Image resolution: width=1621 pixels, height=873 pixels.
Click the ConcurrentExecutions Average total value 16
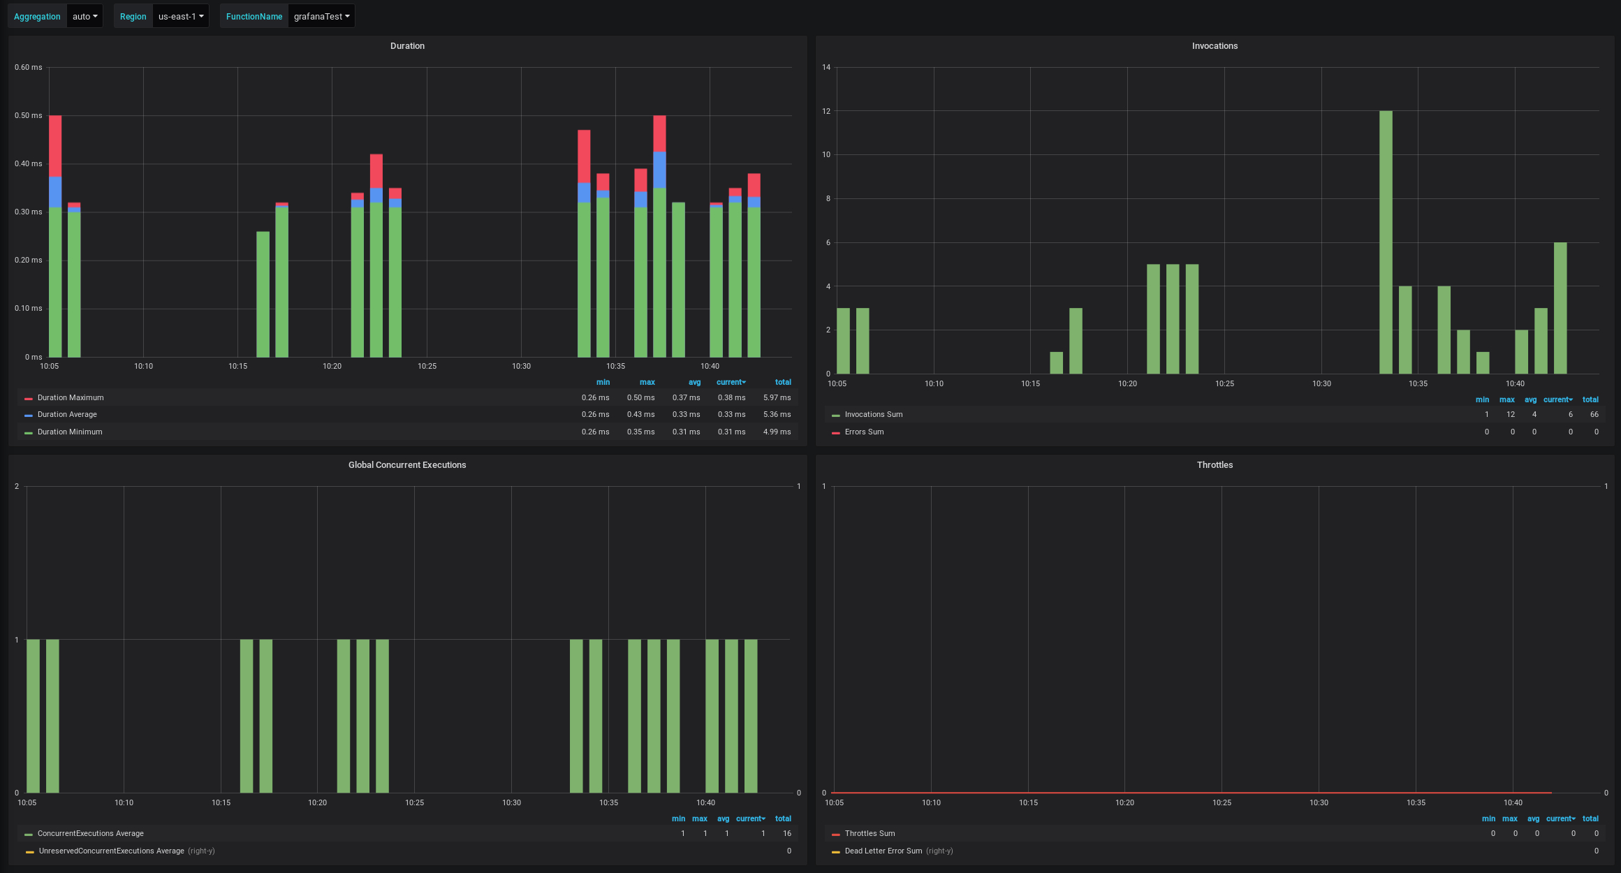coord(787,834)
